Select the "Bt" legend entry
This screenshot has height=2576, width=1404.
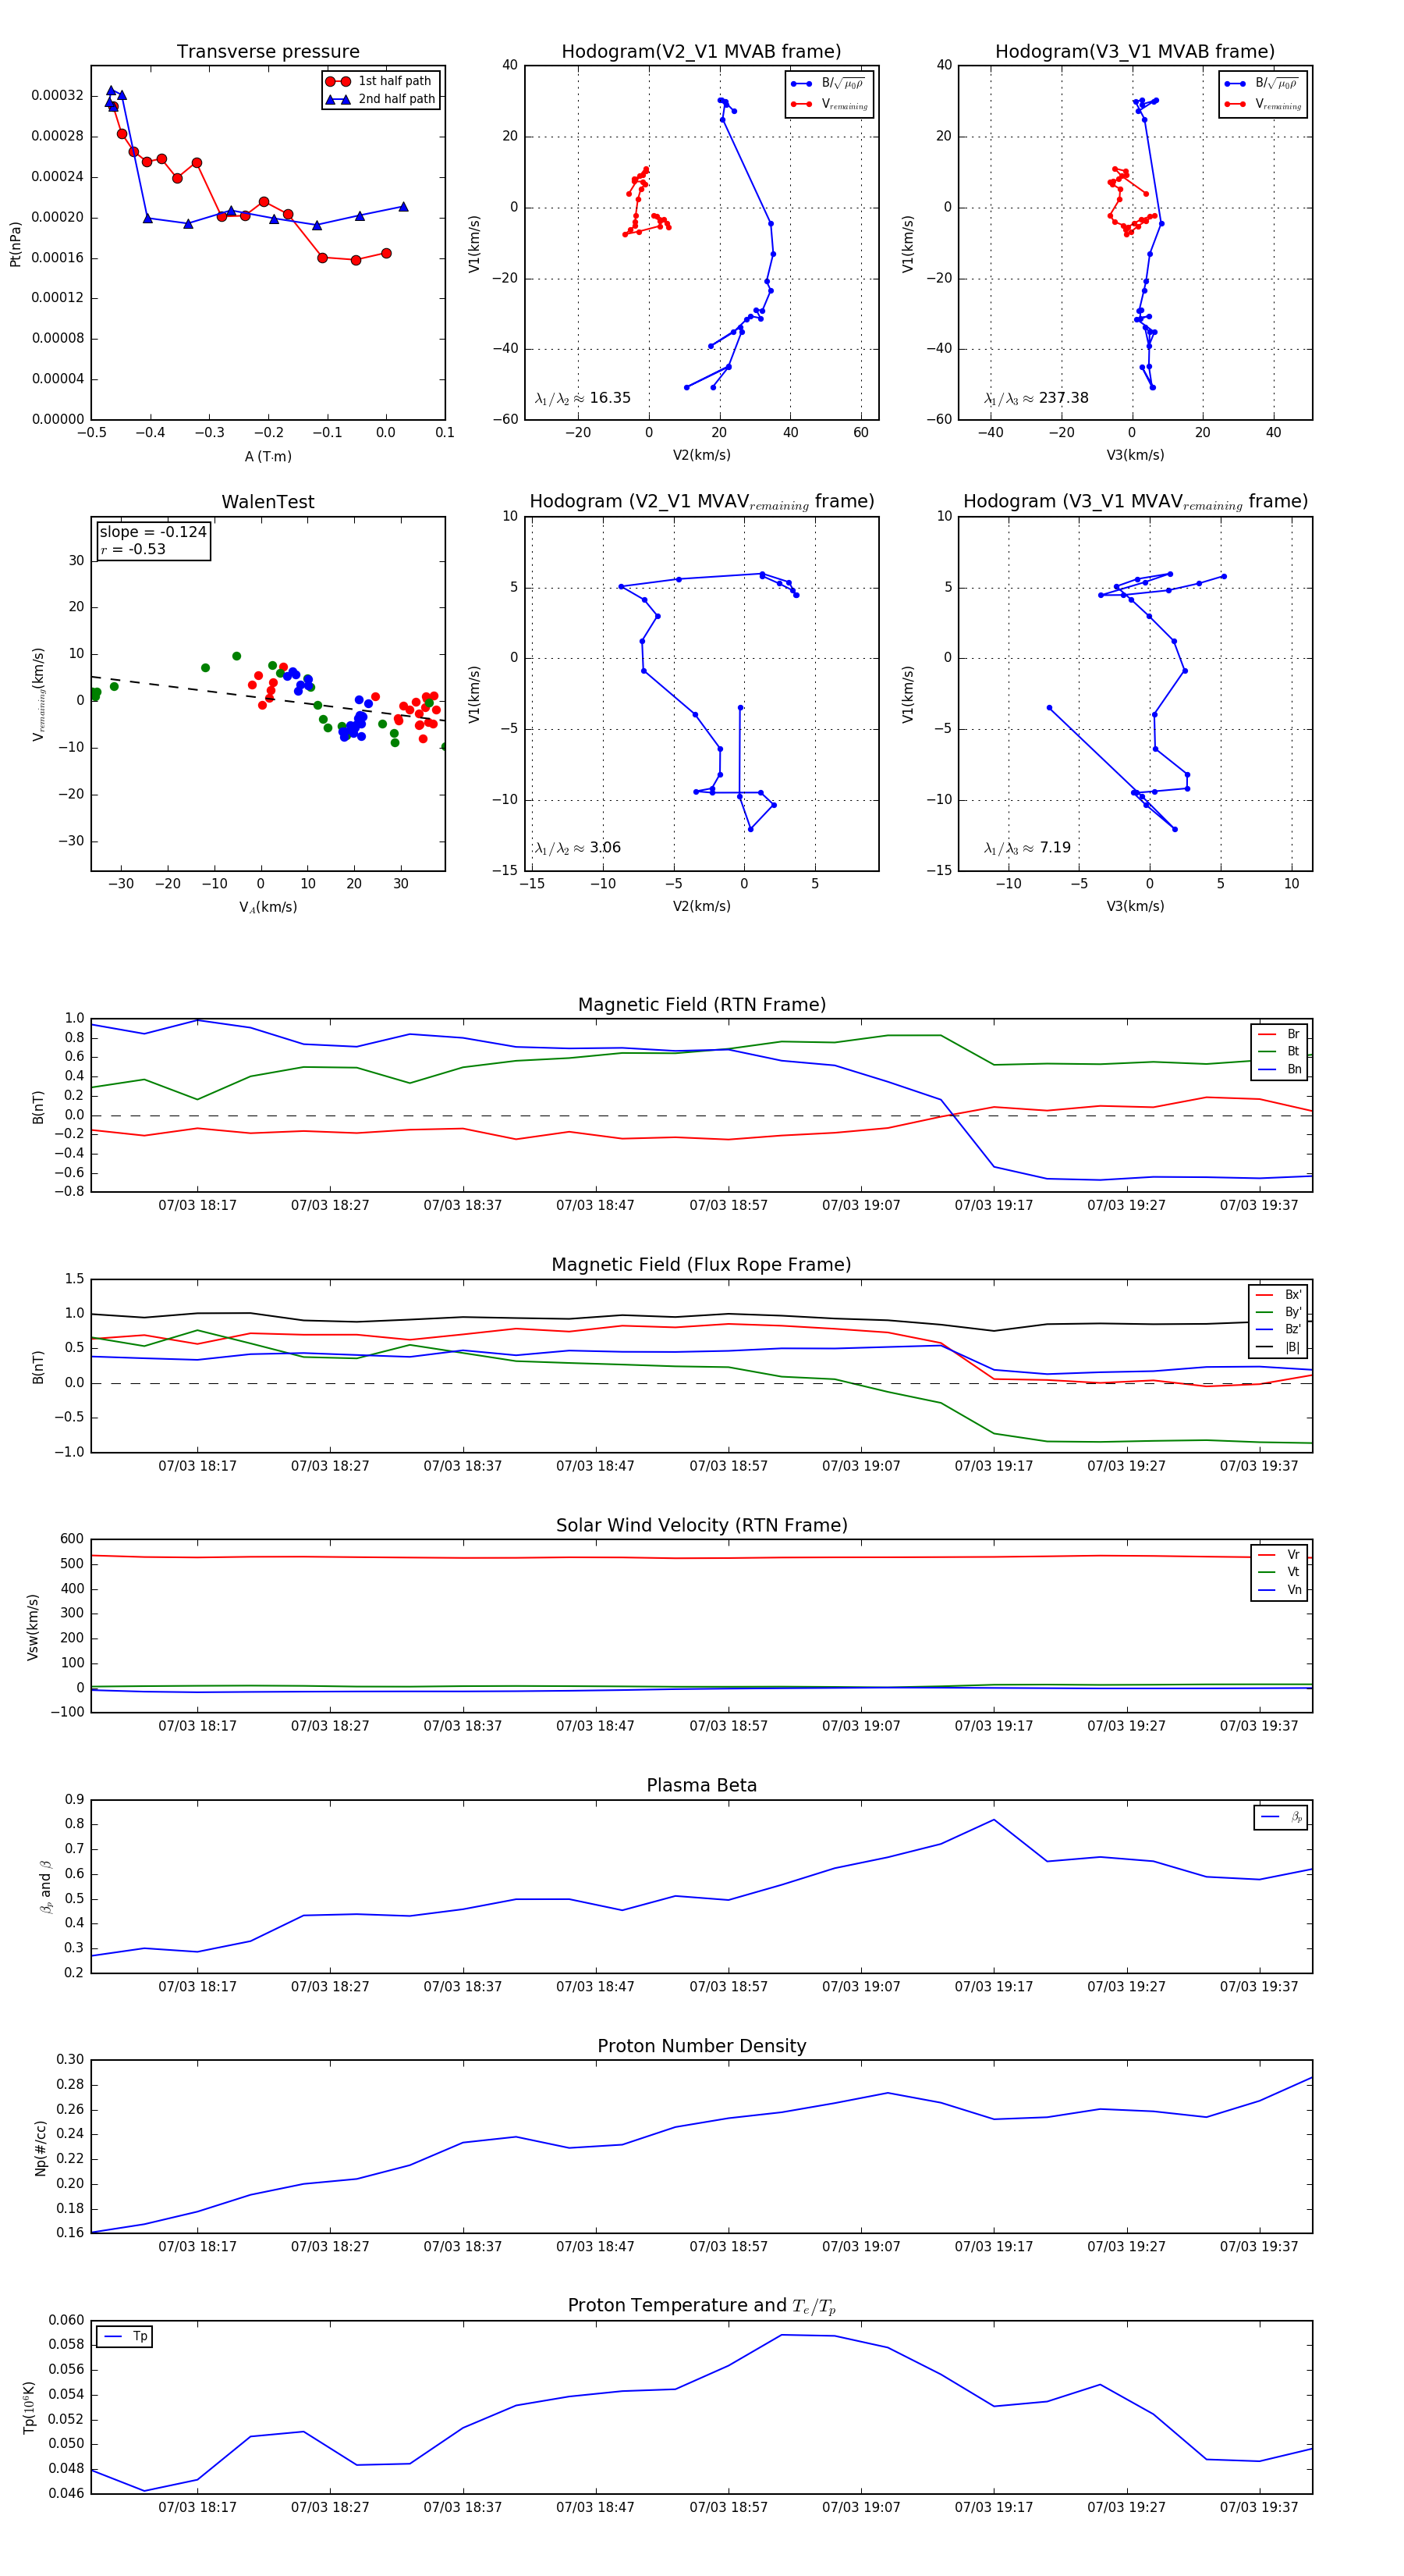(1279, 1051)
